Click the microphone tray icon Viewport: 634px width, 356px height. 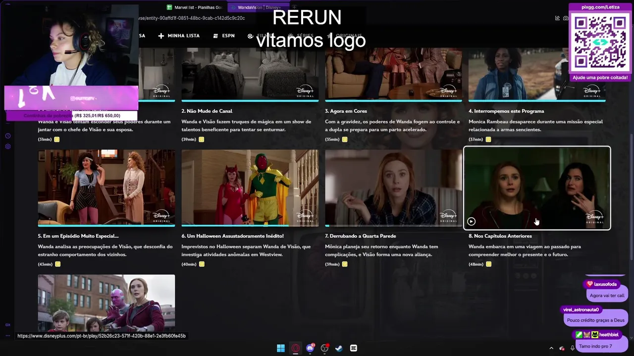(x=573, y=348)
